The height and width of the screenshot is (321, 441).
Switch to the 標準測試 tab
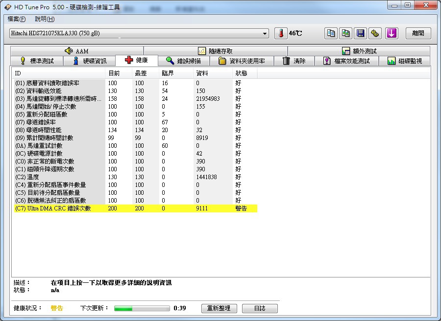37,61
